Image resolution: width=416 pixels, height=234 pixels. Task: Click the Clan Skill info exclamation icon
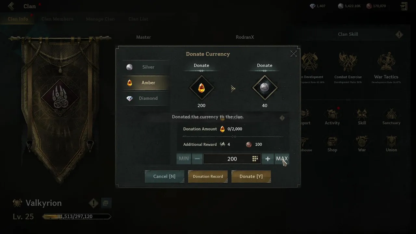[399, 34]
